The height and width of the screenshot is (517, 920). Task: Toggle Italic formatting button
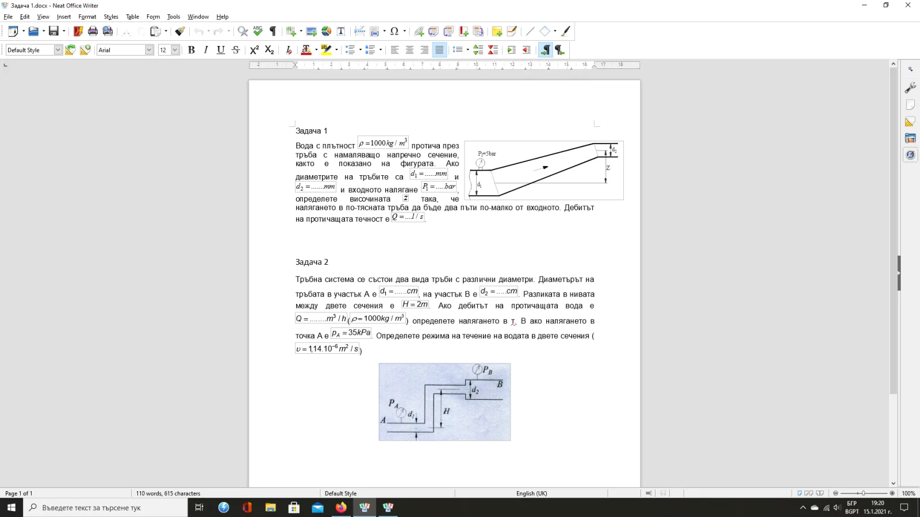[x=206, y=50]
